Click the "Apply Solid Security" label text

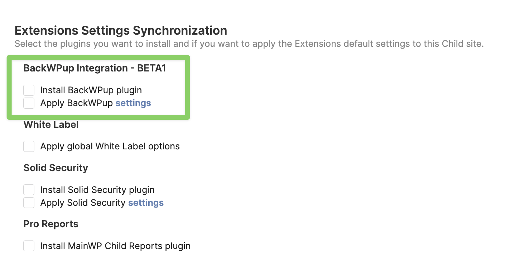point(83,203)
